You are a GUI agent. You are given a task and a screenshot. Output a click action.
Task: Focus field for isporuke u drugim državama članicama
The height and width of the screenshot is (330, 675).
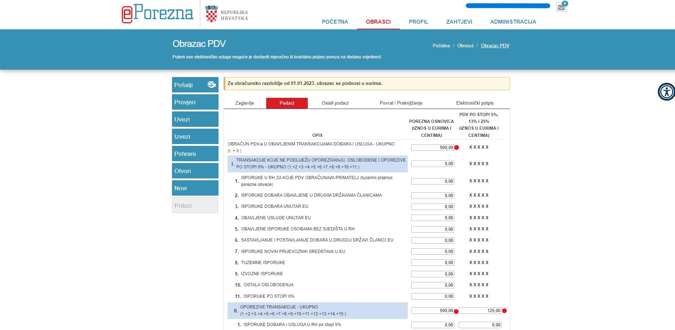pos(432,196)
